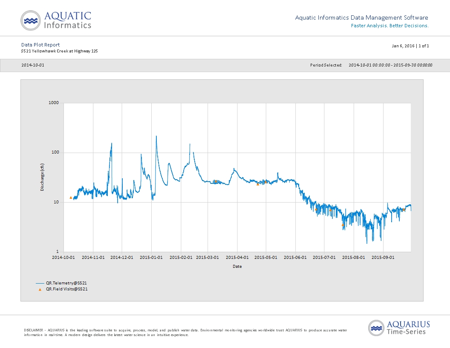Image resolution: width=450 pixels, height=348 pixels.
Task: Click the x-axis label '2015-05-01'
Action: coord(266,258)
